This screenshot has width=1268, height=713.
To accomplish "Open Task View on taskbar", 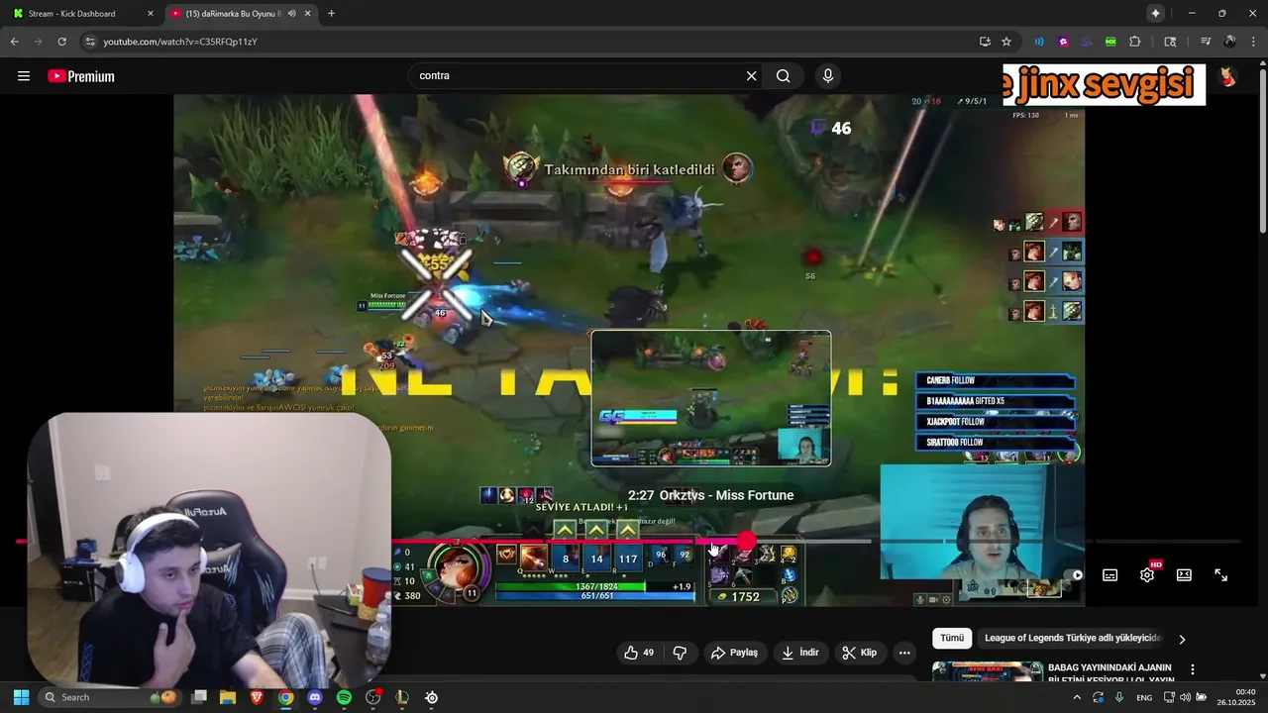I will (x=199, y=697).
